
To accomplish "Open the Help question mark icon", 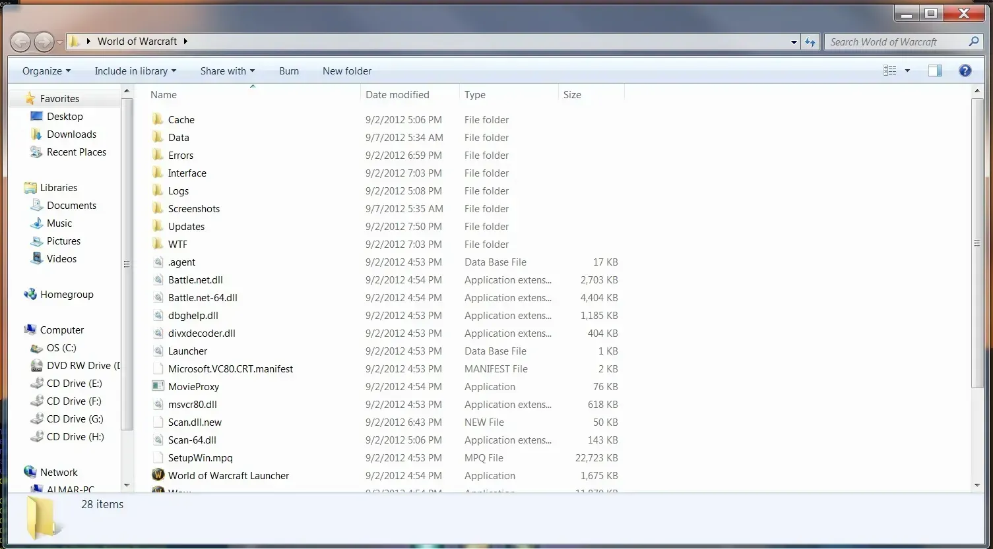I will pos(965,71).
